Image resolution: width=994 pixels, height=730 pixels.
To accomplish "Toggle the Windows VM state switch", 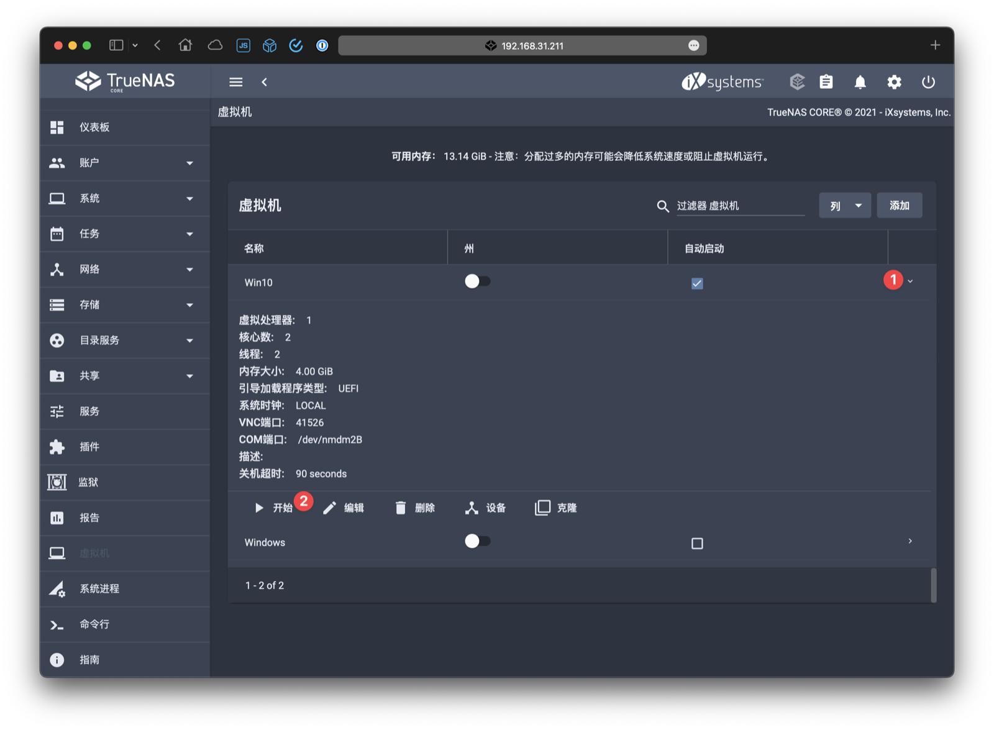I will point(478,541).
